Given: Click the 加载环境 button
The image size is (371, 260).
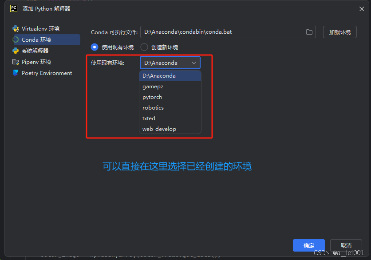Looking at the screenshot, I should [x=339, y=32].
